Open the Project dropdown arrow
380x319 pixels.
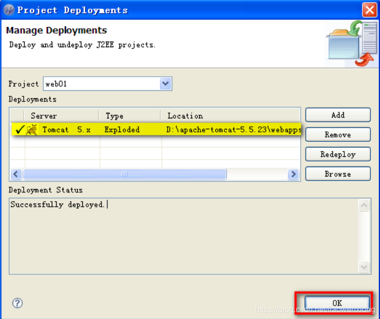click(166, 84)
